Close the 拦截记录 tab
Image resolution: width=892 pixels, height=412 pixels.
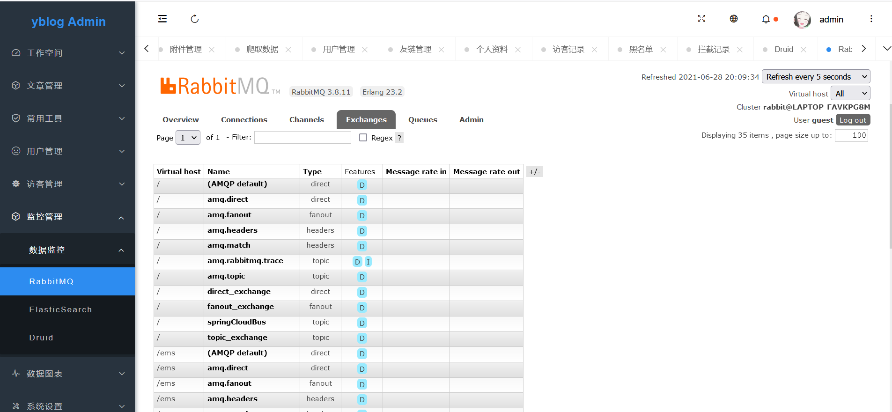pyautogui.click(x=740, y=50)
